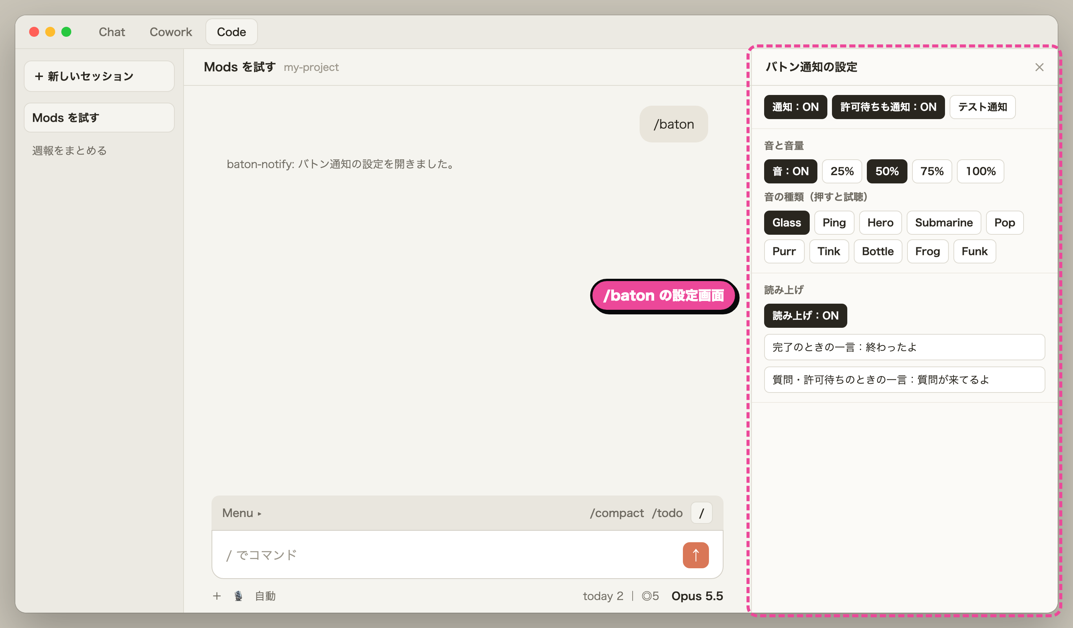Viewport: 1073px width, 628px height.
Task: Select Purr sound type
Action: (784, 251)
